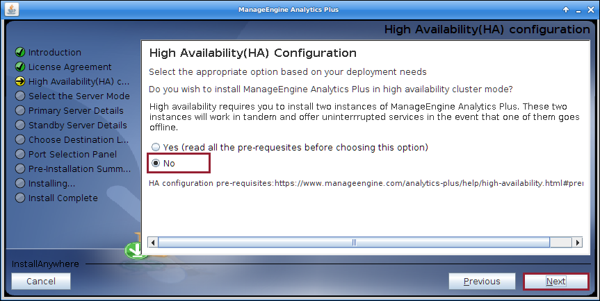Select the No radio option

[156, 163]
